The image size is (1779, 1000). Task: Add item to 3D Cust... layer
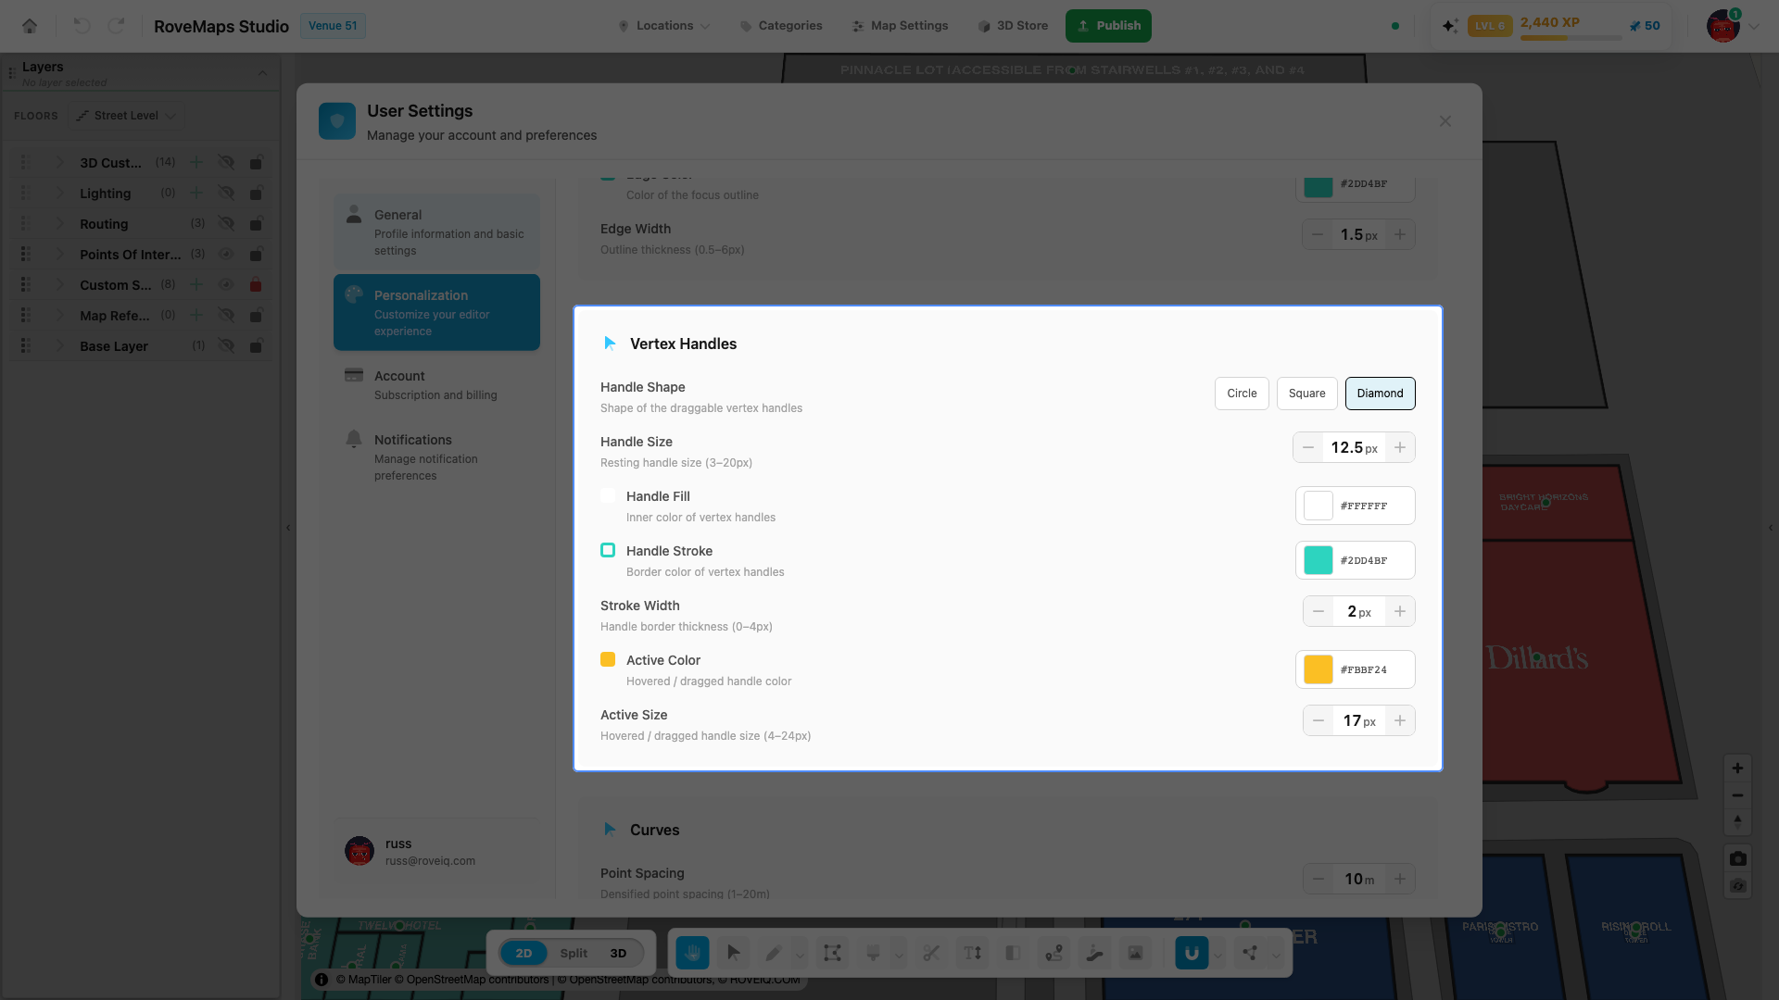click(x=196, y=162)
